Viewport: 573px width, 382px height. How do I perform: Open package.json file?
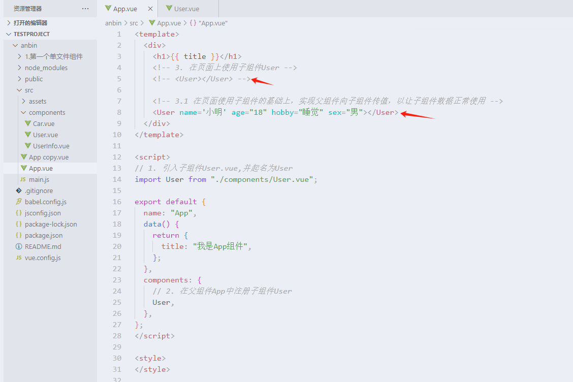point(50,235)
